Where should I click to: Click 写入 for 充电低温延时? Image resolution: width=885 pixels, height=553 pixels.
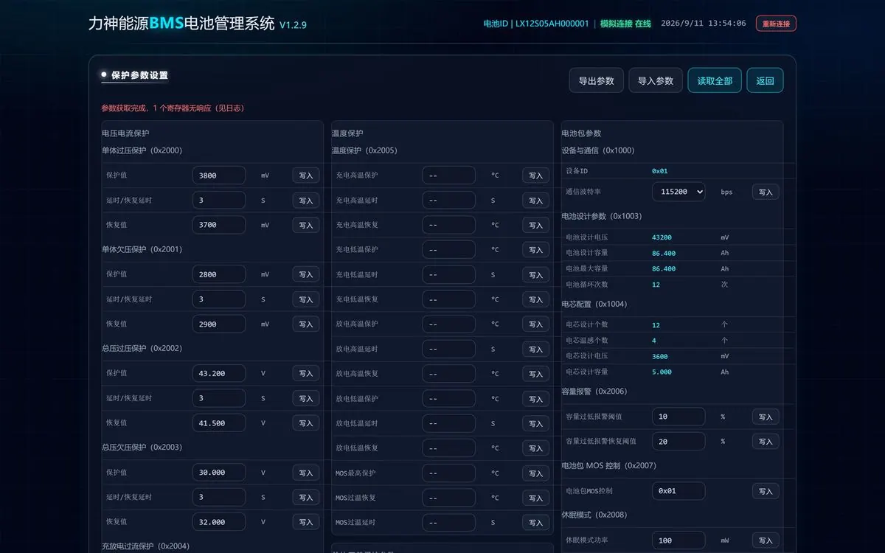(536, 274)
